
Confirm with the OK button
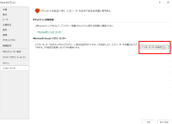(x=148, y=122)
